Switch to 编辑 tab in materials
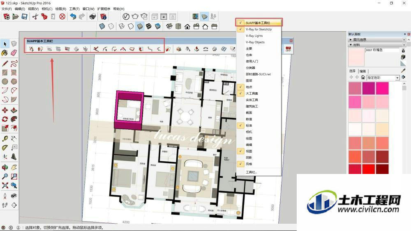Viewport: 411px width, 231px height. pyautogui.click(x=363, y=71)
